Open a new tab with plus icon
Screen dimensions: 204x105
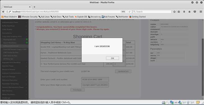click(35, 7)
